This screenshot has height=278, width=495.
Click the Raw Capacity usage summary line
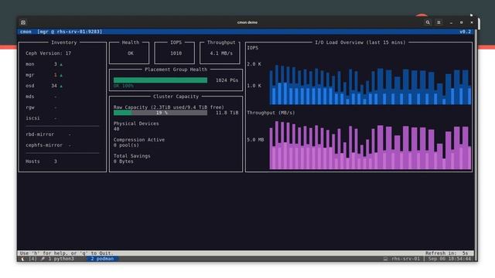[x=169, y=107]
